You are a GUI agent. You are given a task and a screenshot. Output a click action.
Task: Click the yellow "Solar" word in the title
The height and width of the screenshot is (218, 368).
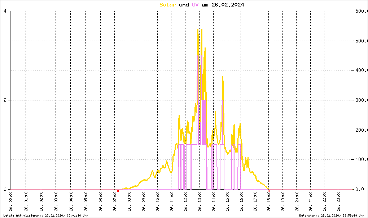(167, 5)
